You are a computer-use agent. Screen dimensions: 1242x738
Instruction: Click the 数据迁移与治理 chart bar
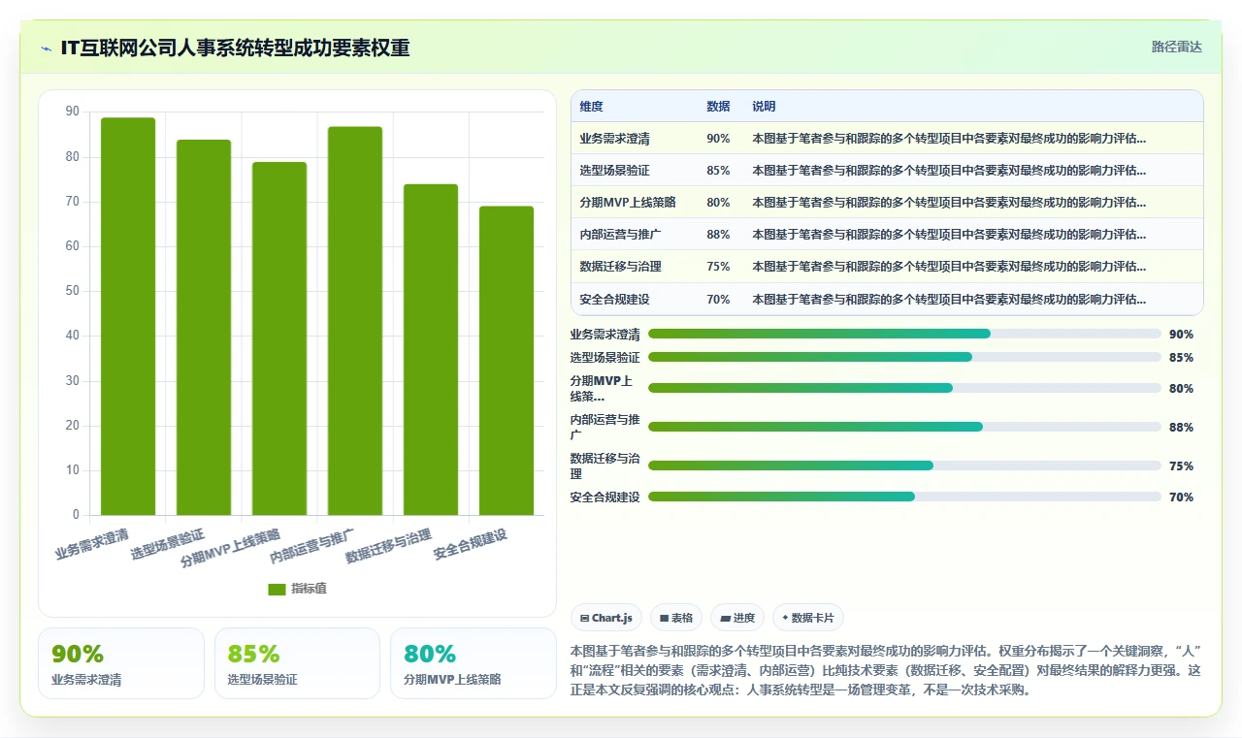click(x=431, y=350)
